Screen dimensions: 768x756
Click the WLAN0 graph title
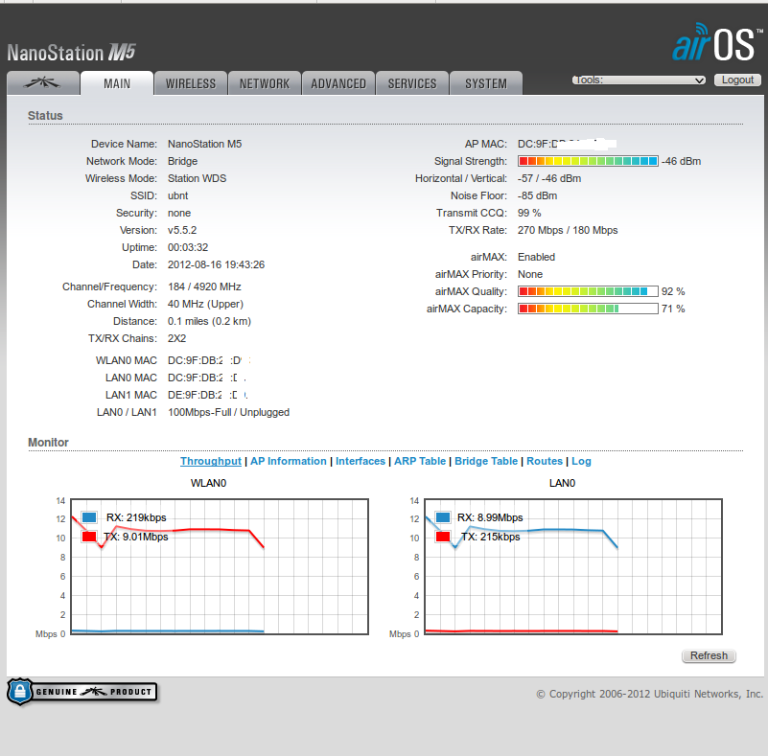pos(208,483)
